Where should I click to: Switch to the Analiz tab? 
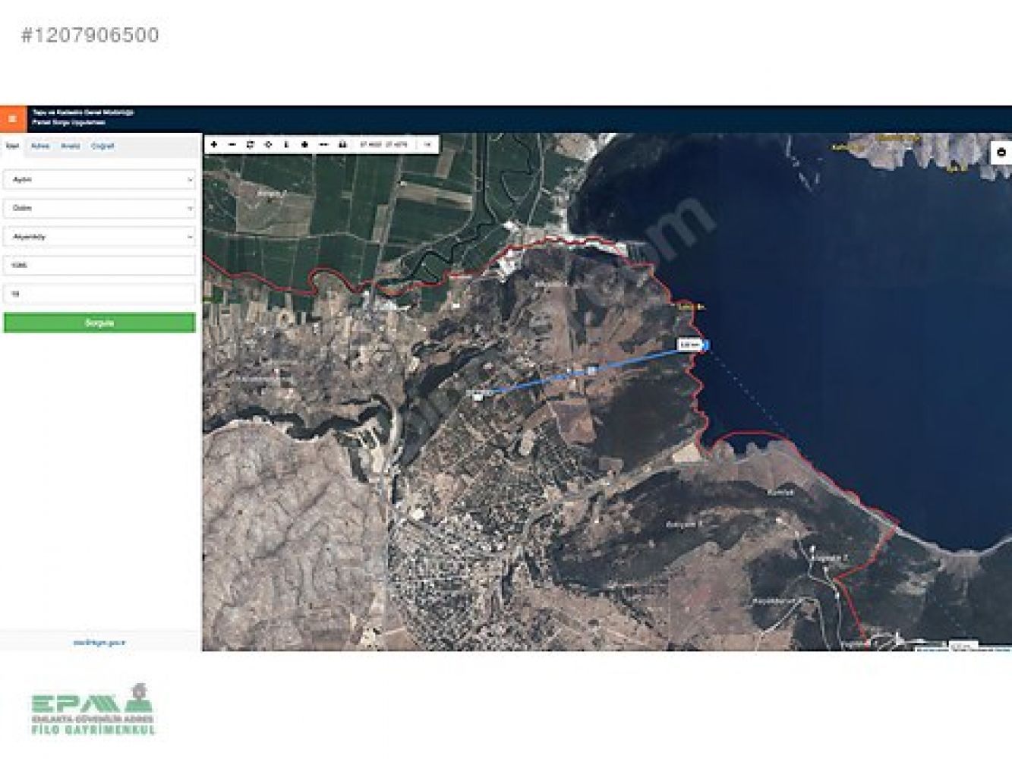(x=70, y=146)
